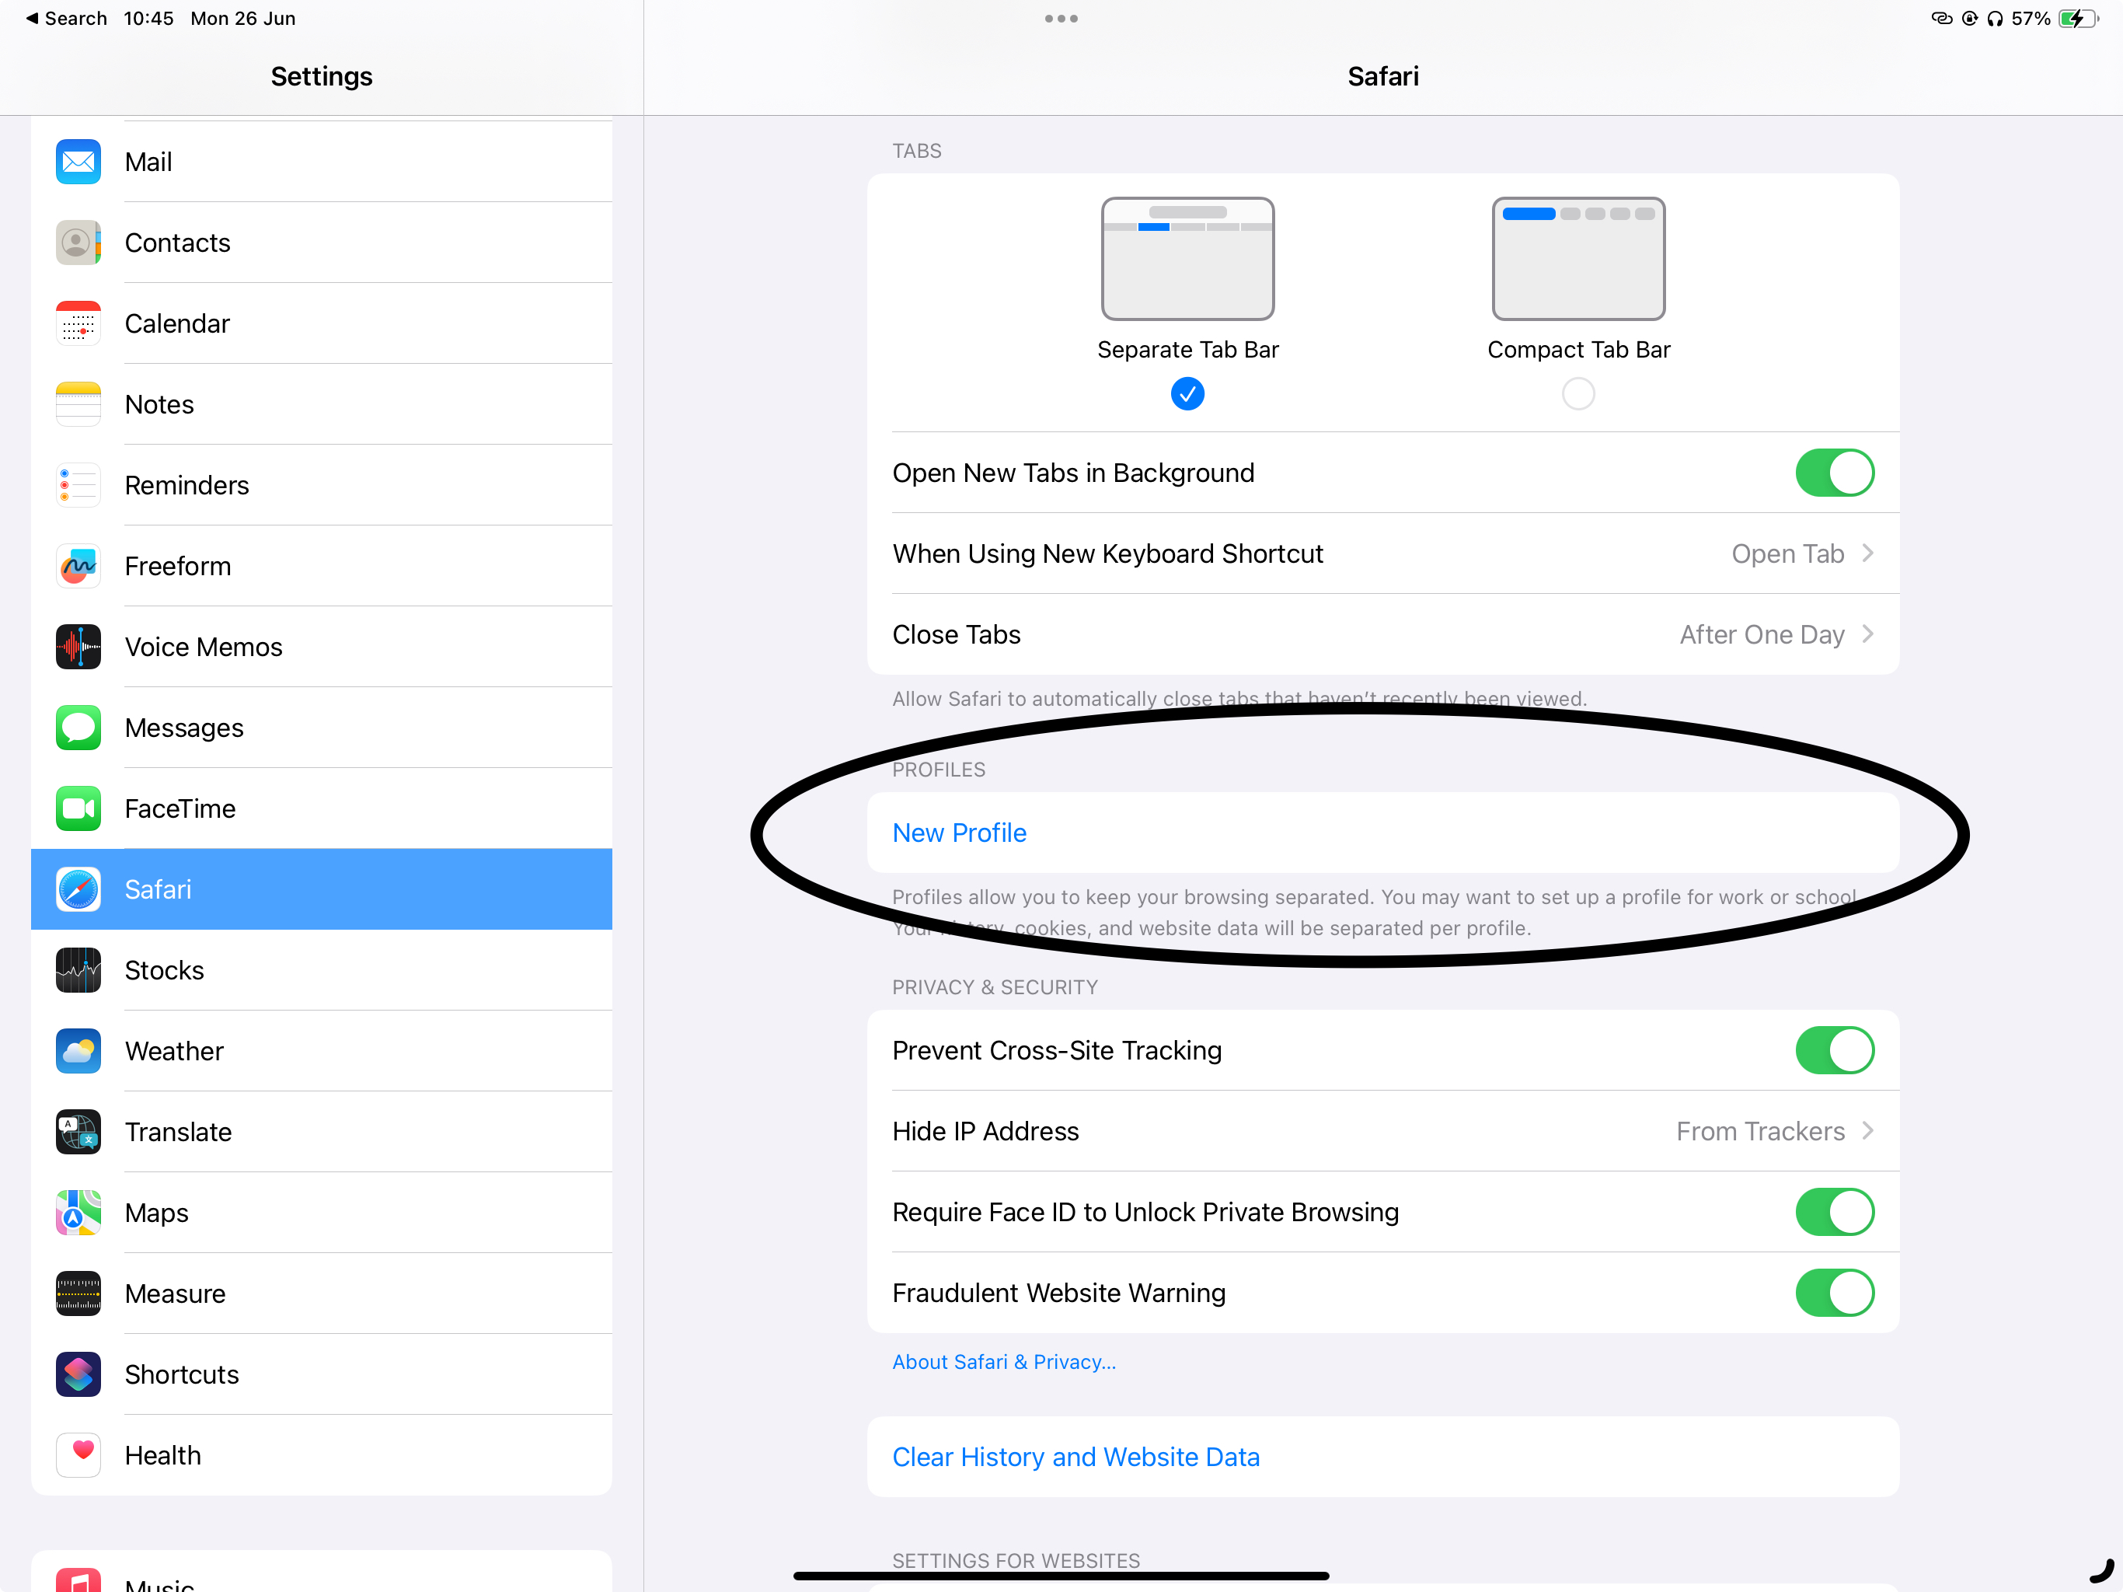The width and height of the screenshot is (2123, 1592).
Task: Toggle Open New Tabs in Background
Action: point(1834,473)
